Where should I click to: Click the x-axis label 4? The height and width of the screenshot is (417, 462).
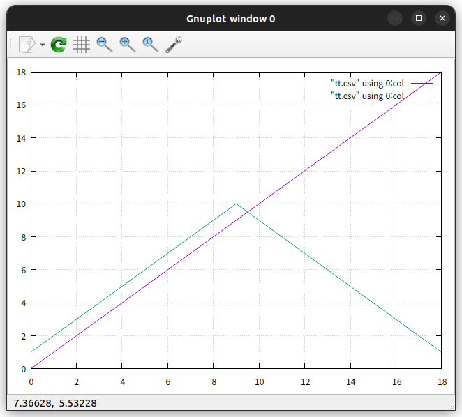(123, 382)
